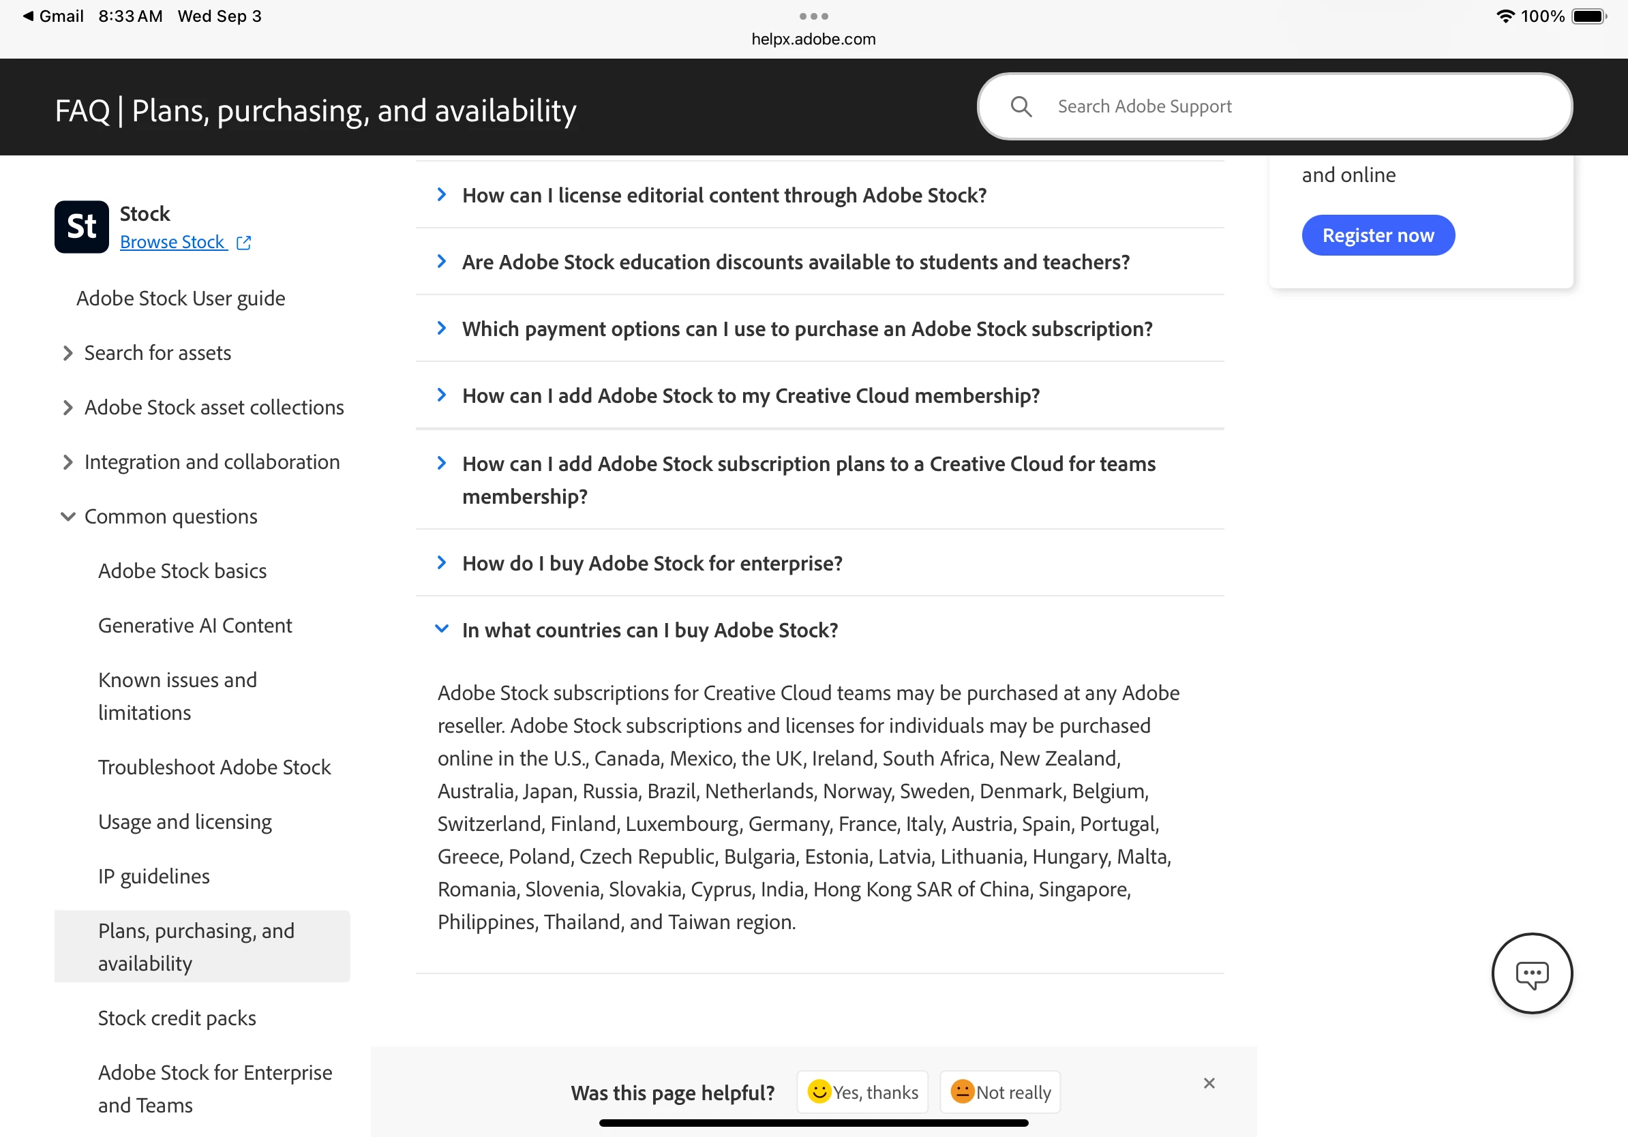Open the Browse Stock link
1628x1137 pixels.
click(x=172, y=243)
